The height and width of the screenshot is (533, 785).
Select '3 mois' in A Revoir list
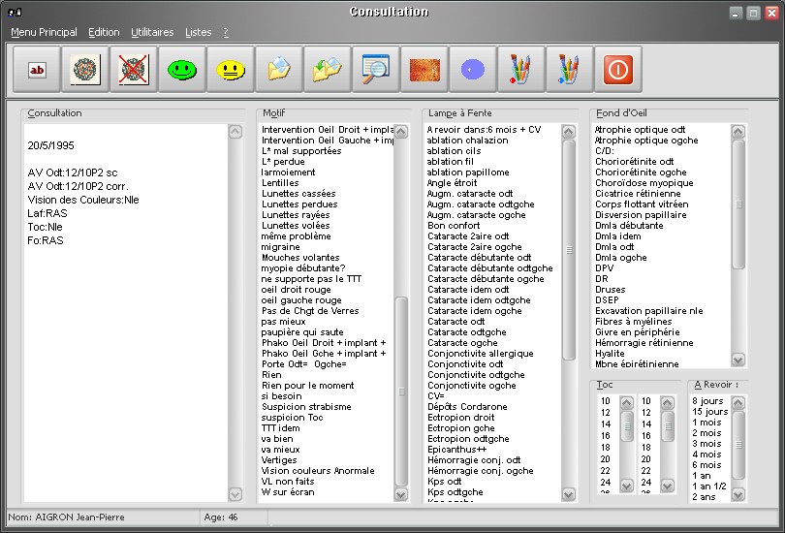pos(706,444)
